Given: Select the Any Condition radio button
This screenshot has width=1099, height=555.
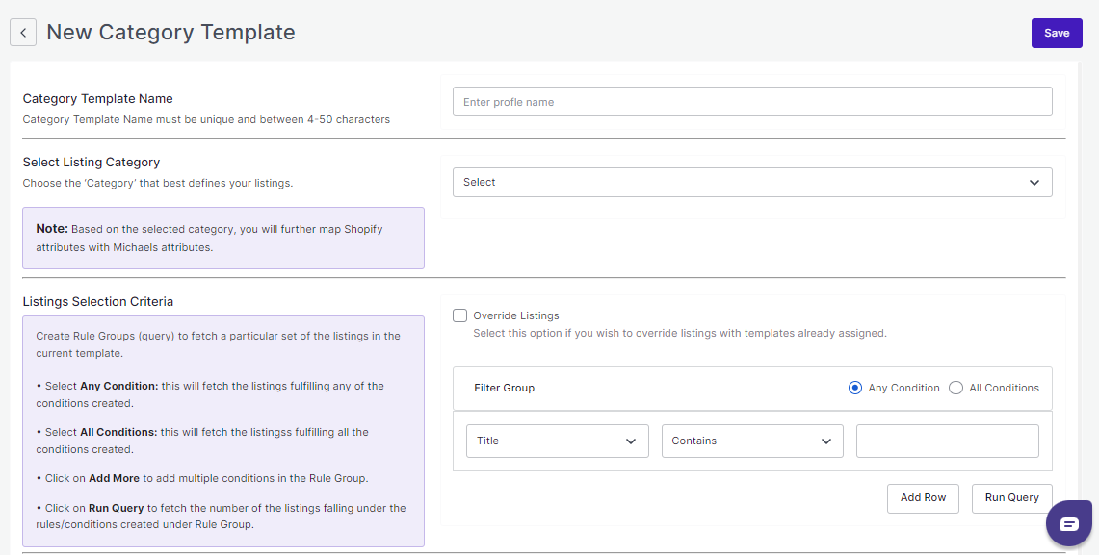Looking at the screenshot, I should [x=854, y=388].
